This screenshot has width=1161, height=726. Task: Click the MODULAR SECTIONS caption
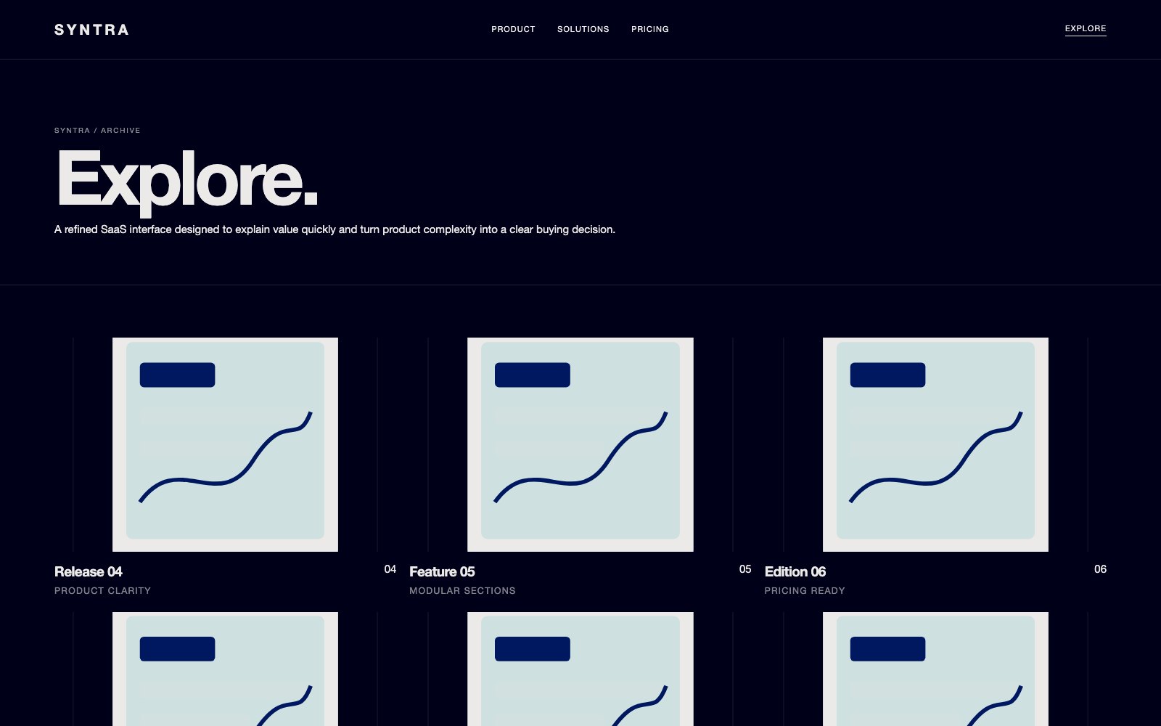pyautogui.click(x=462, y=591)
